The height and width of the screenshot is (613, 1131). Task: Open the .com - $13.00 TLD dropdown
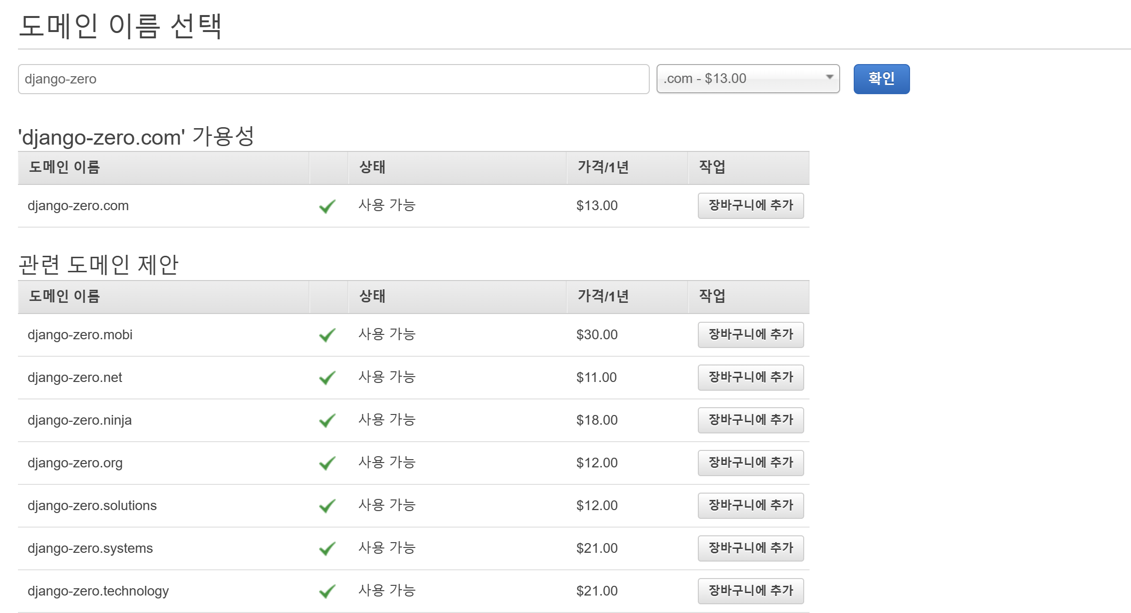click(x=748, y=79)
